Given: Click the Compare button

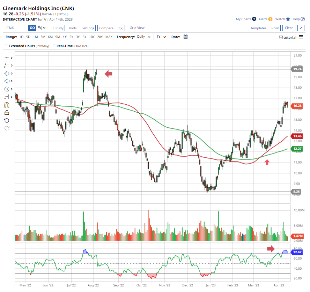Looking at the screenshot, I should click(x=106, y=28).
